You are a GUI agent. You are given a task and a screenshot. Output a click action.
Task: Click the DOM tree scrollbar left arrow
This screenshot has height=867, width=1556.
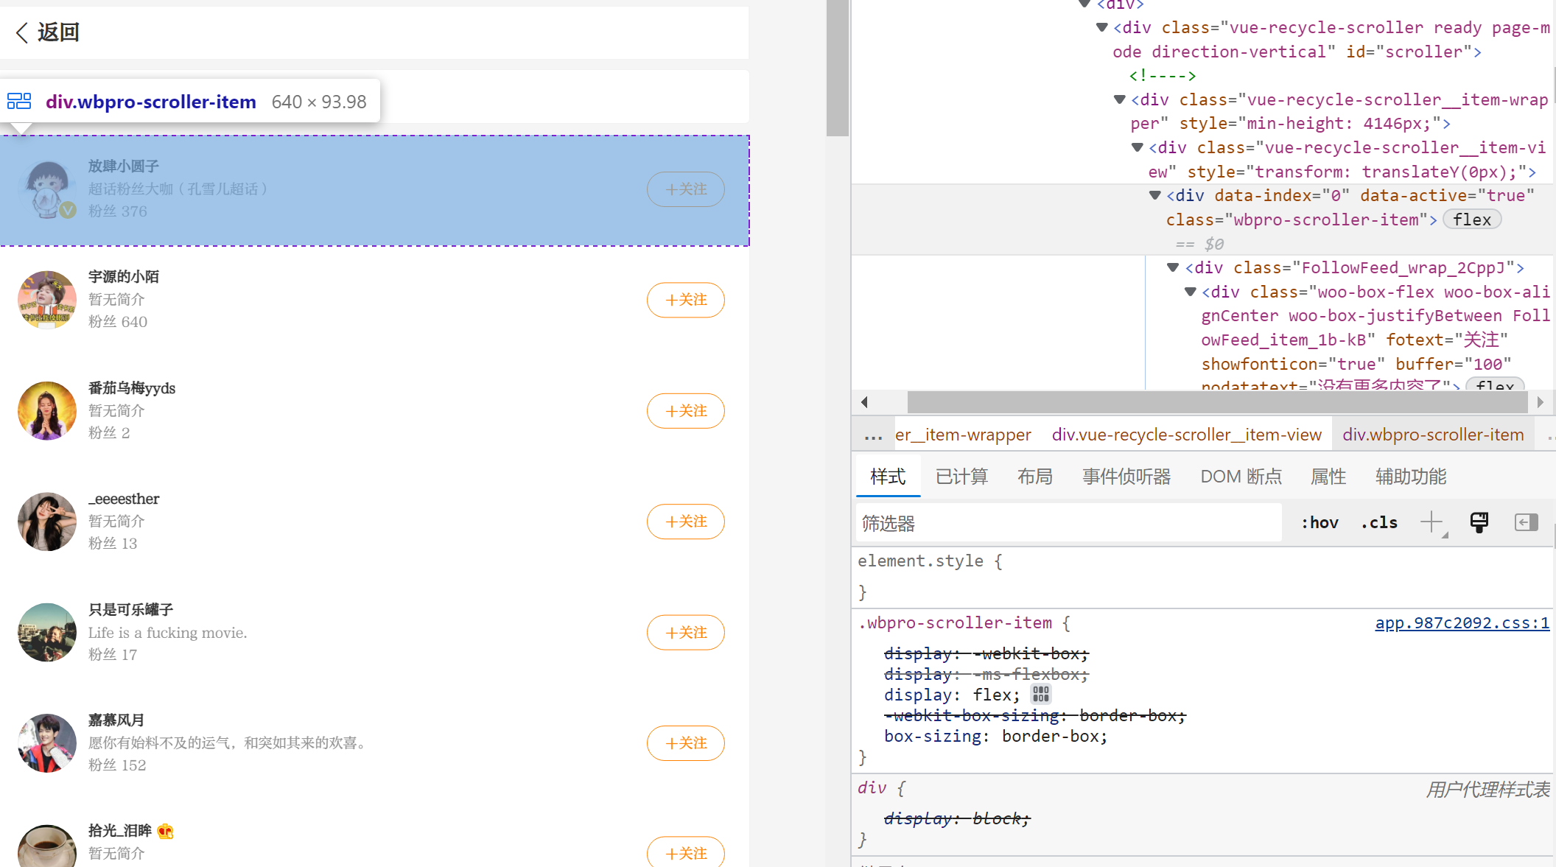865,402
